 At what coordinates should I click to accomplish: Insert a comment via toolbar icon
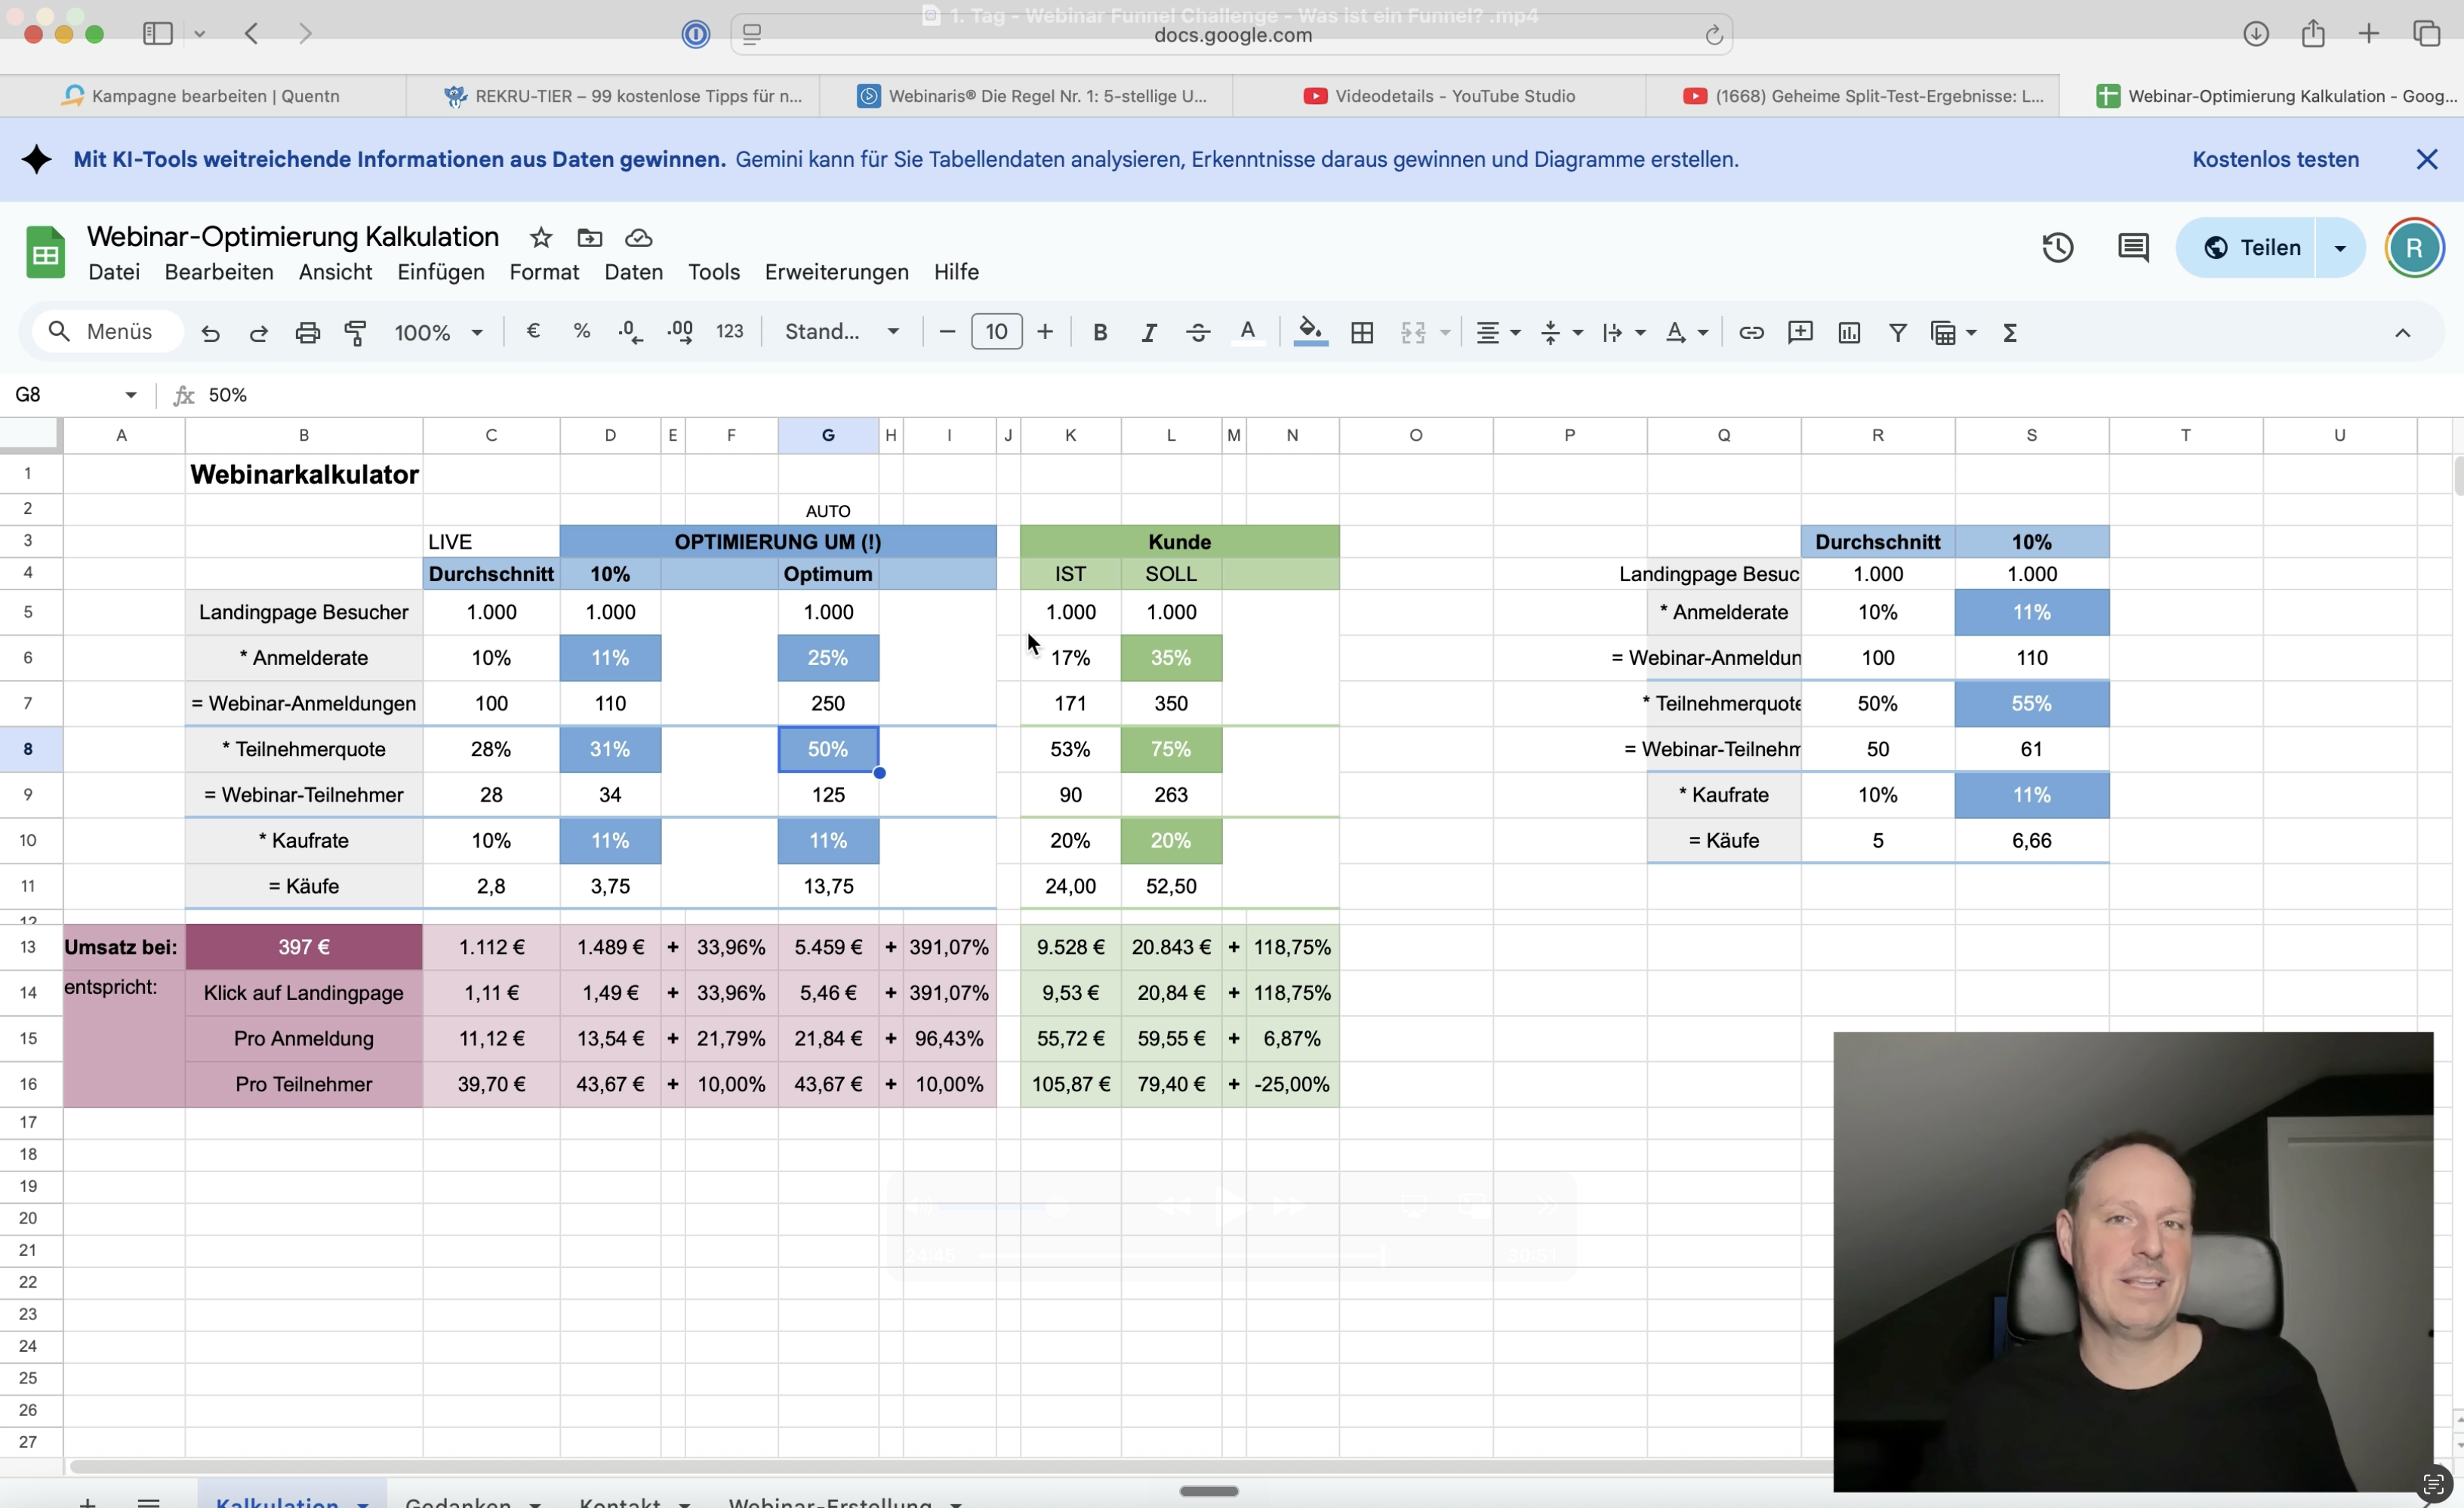coord(1800,332)
